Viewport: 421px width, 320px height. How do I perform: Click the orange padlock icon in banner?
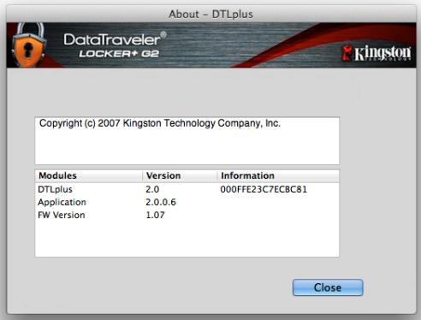click(28, 45)
